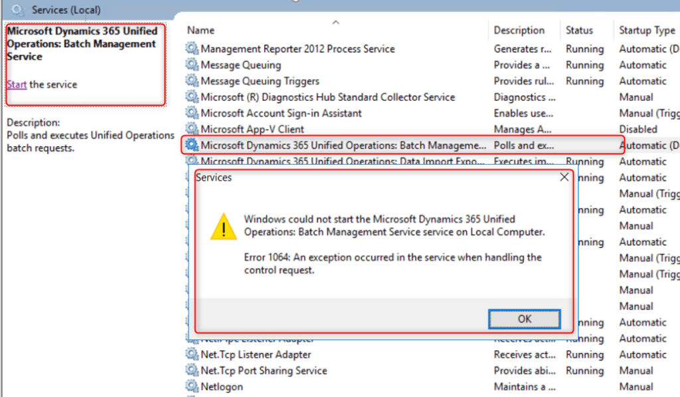The image size is (680, 397).
Task: Click 'Maintains a ...' description of Netlogon
Action: click(525, 386)
